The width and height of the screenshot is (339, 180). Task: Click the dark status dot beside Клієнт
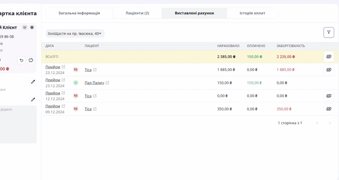pyautogui.click(x=32, y=27)
